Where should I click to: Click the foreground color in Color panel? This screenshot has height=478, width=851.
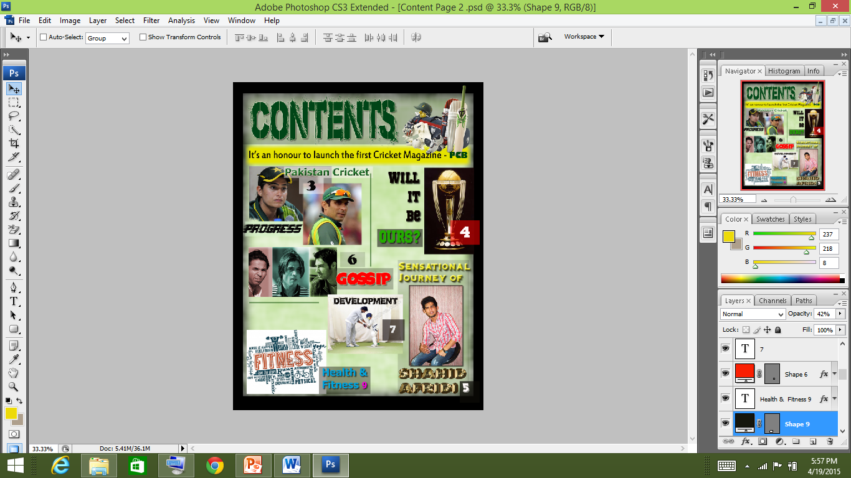[x=728, y=237]
